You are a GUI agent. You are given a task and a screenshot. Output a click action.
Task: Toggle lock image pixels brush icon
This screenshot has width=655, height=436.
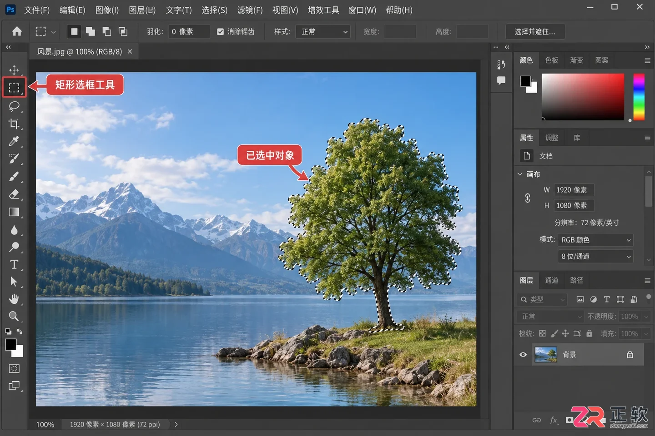(554, 333)
